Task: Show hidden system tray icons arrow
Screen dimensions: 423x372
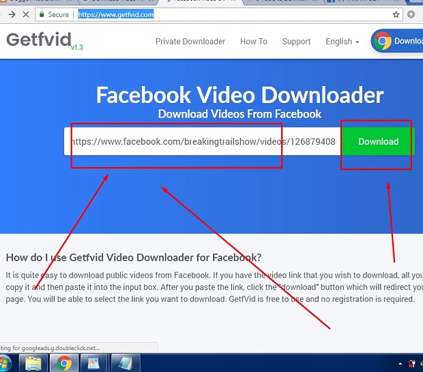Action: [x=400, y=364]
